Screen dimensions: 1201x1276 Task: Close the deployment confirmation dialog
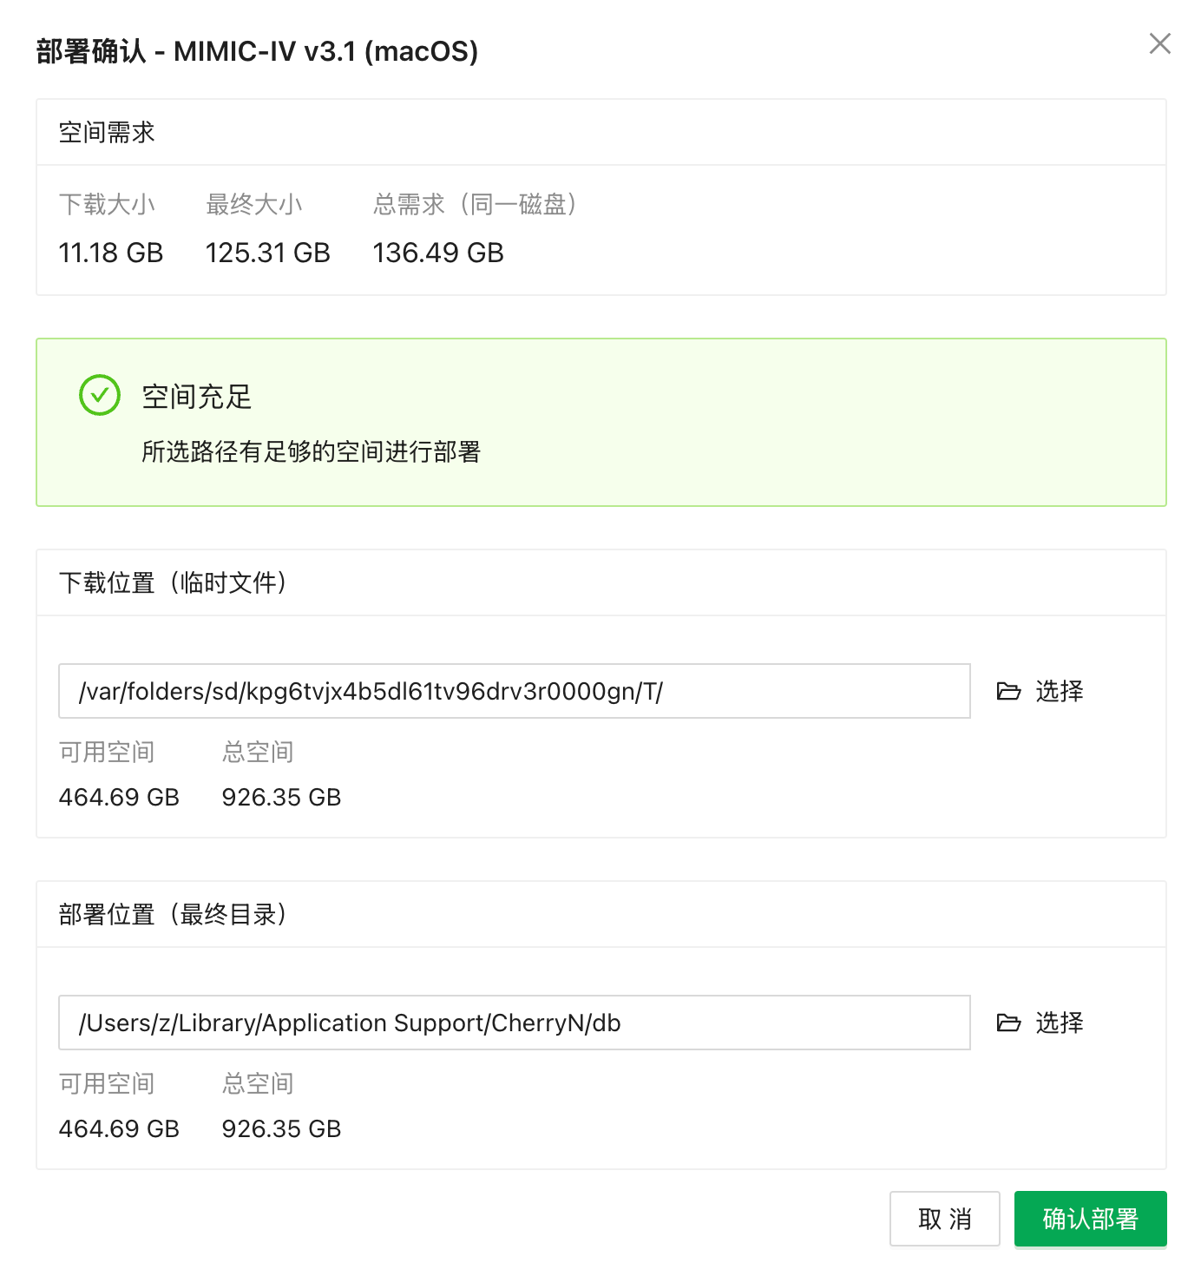click(x=1159, y=43)
